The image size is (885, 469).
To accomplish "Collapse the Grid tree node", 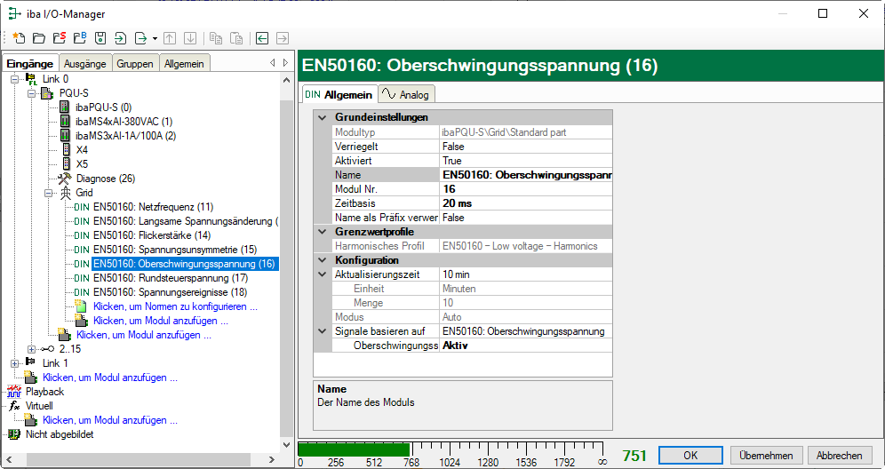I will (49, 193).
